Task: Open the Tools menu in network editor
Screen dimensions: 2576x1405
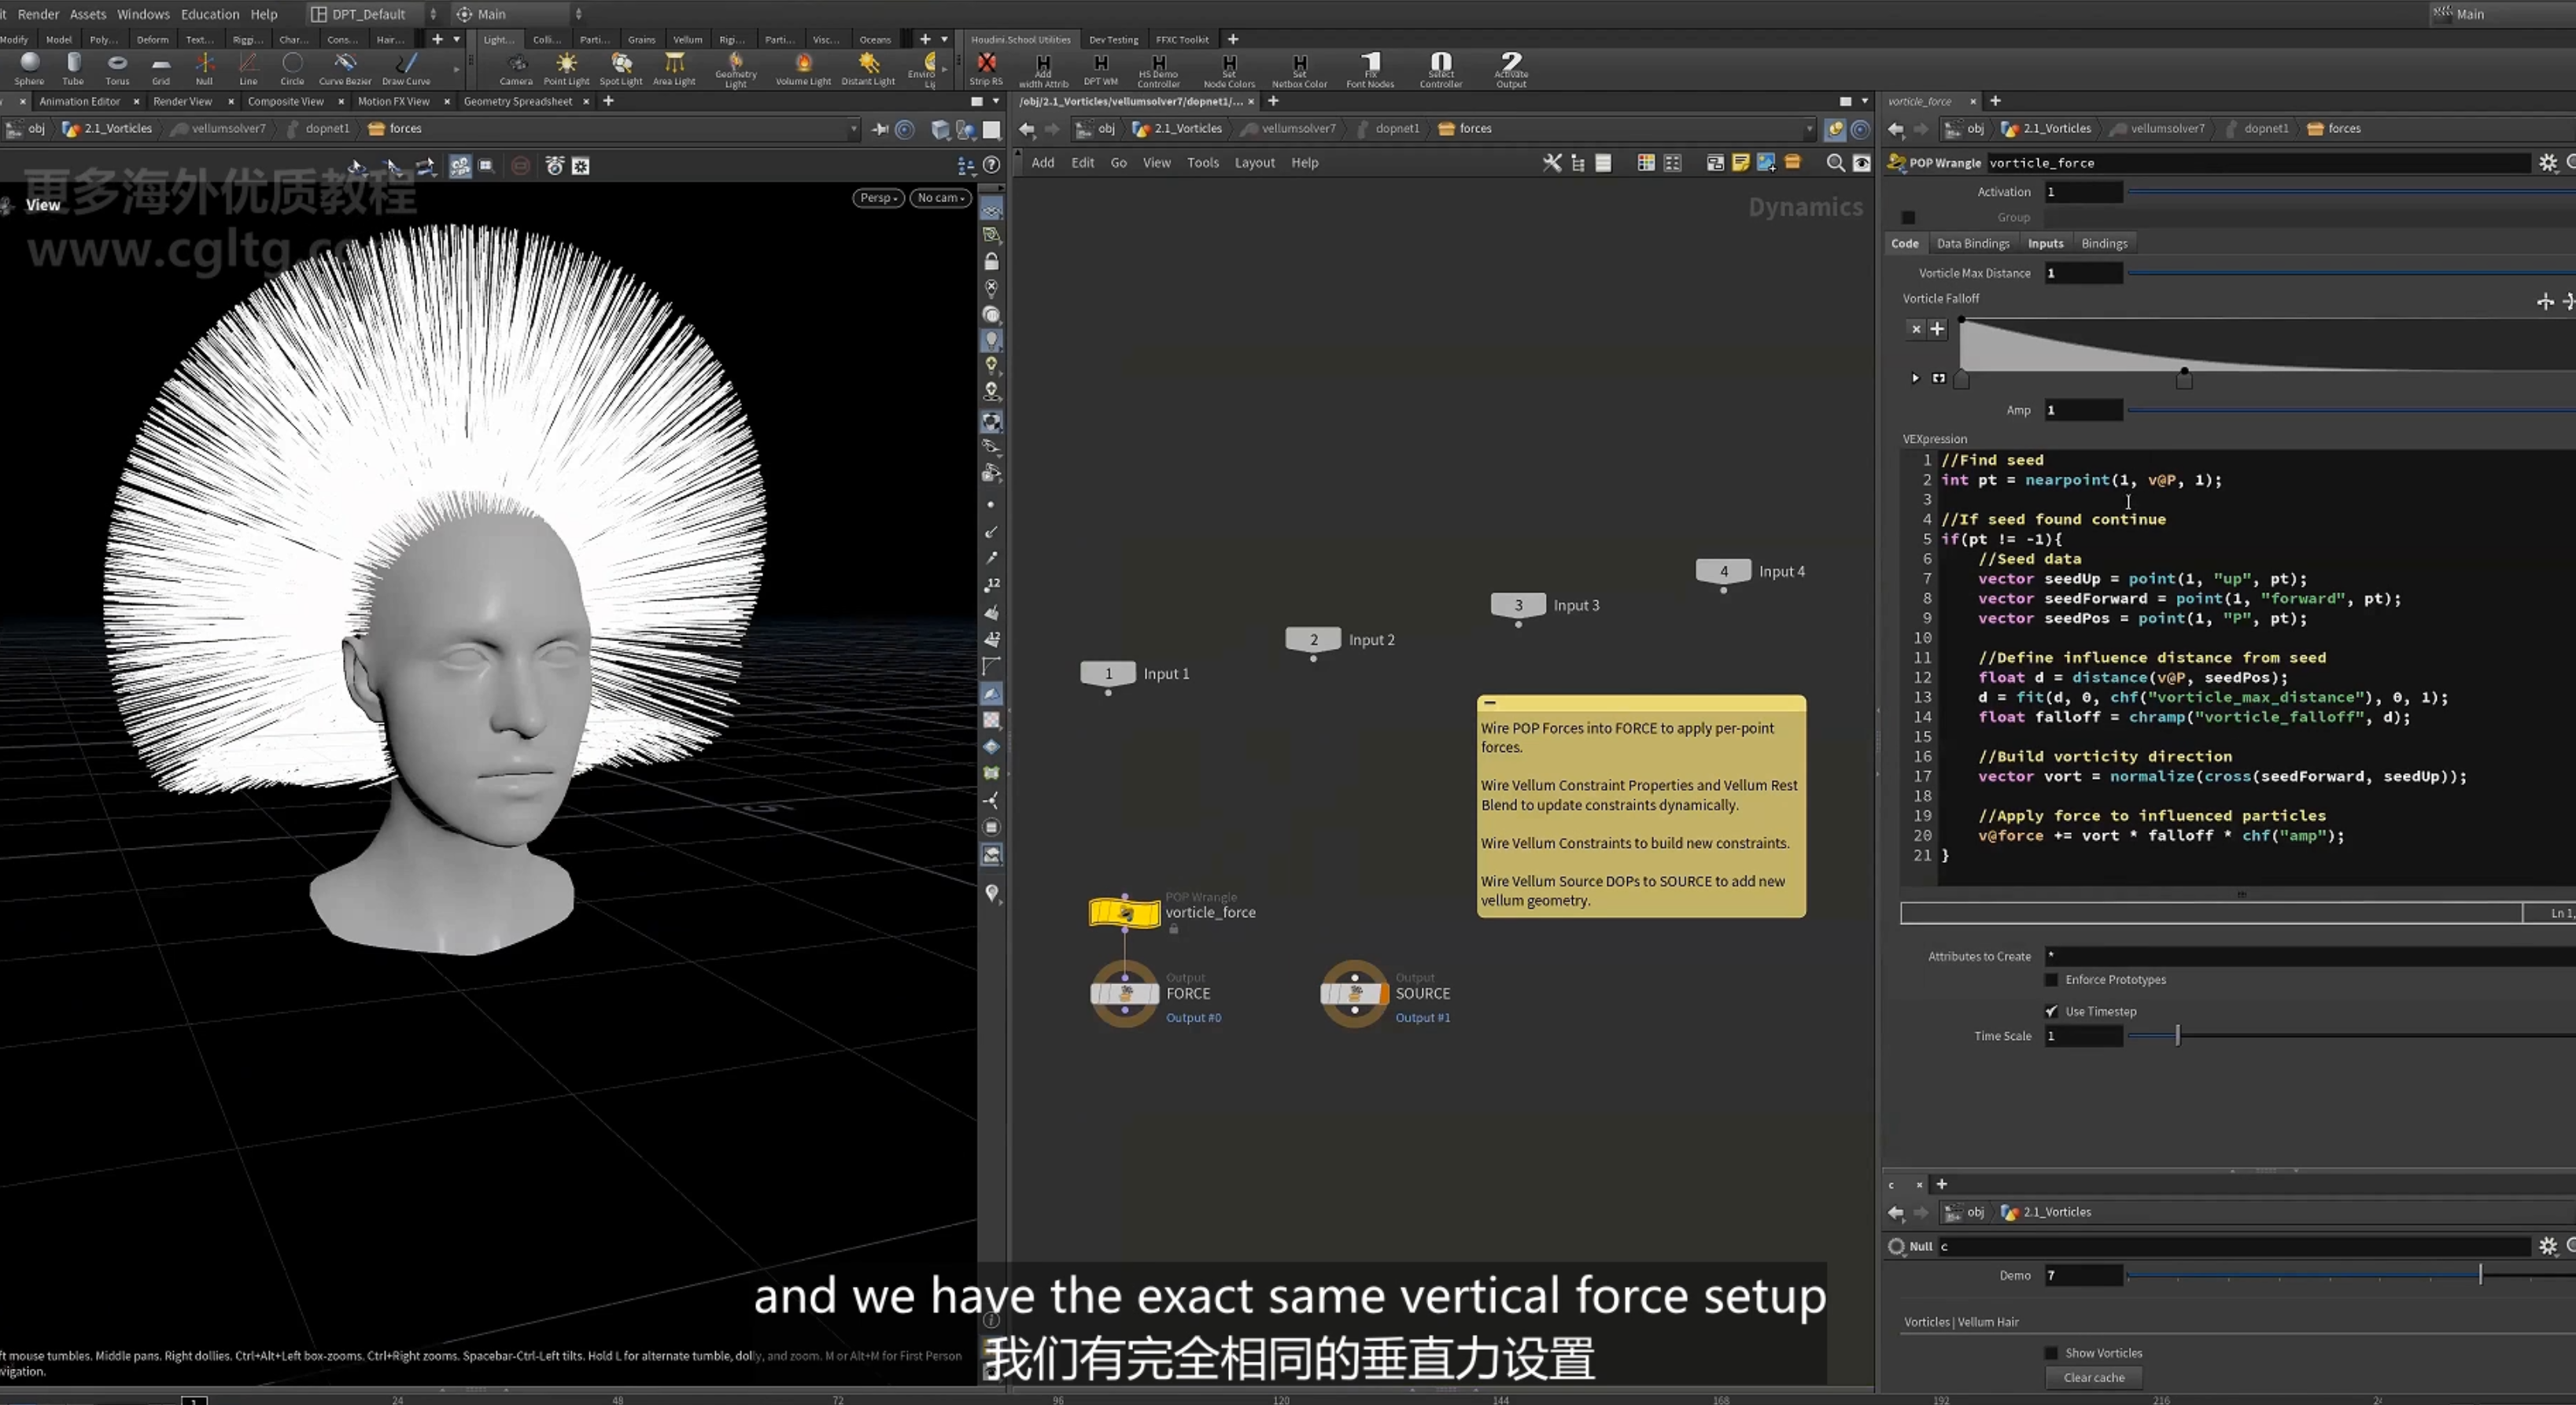Action: coord(1202,163)
